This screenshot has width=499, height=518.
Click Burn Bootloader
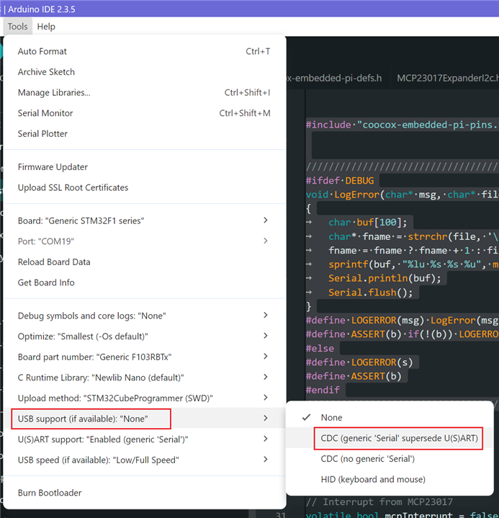point(50,493)
